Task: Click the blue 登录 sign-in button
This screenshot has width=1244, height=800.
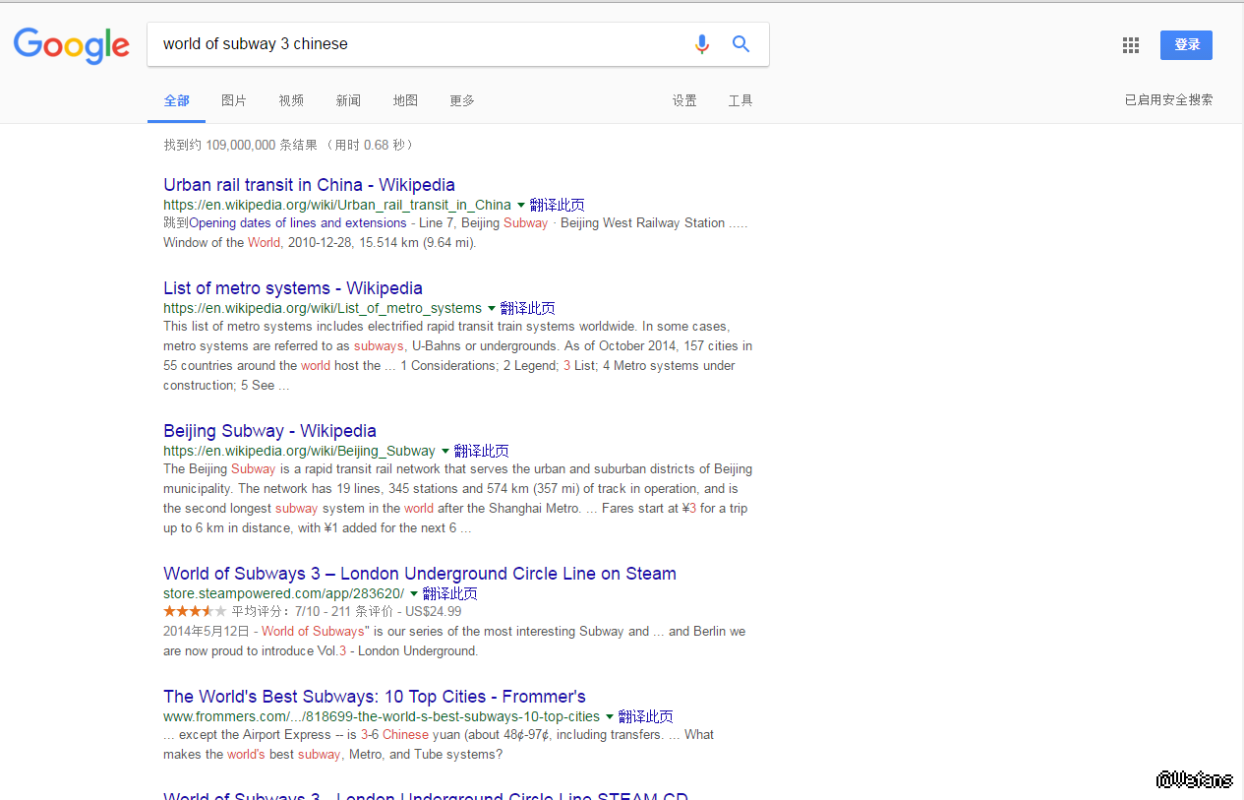Action: (x=1186, y=45)
